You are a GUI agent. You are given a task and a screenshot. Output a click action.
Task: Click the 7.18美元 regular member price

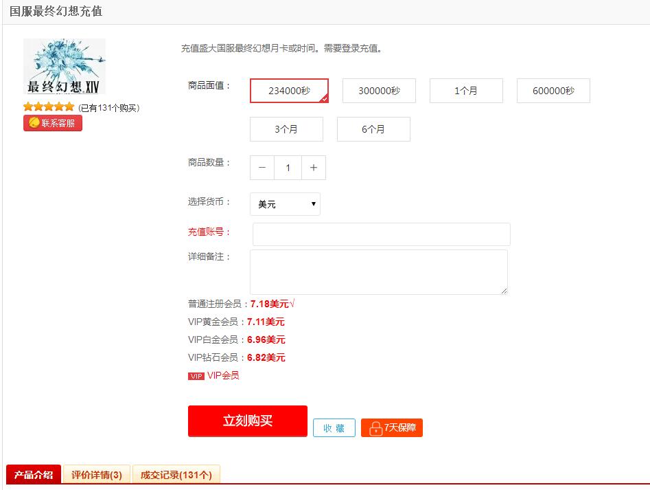click(270, 304)
